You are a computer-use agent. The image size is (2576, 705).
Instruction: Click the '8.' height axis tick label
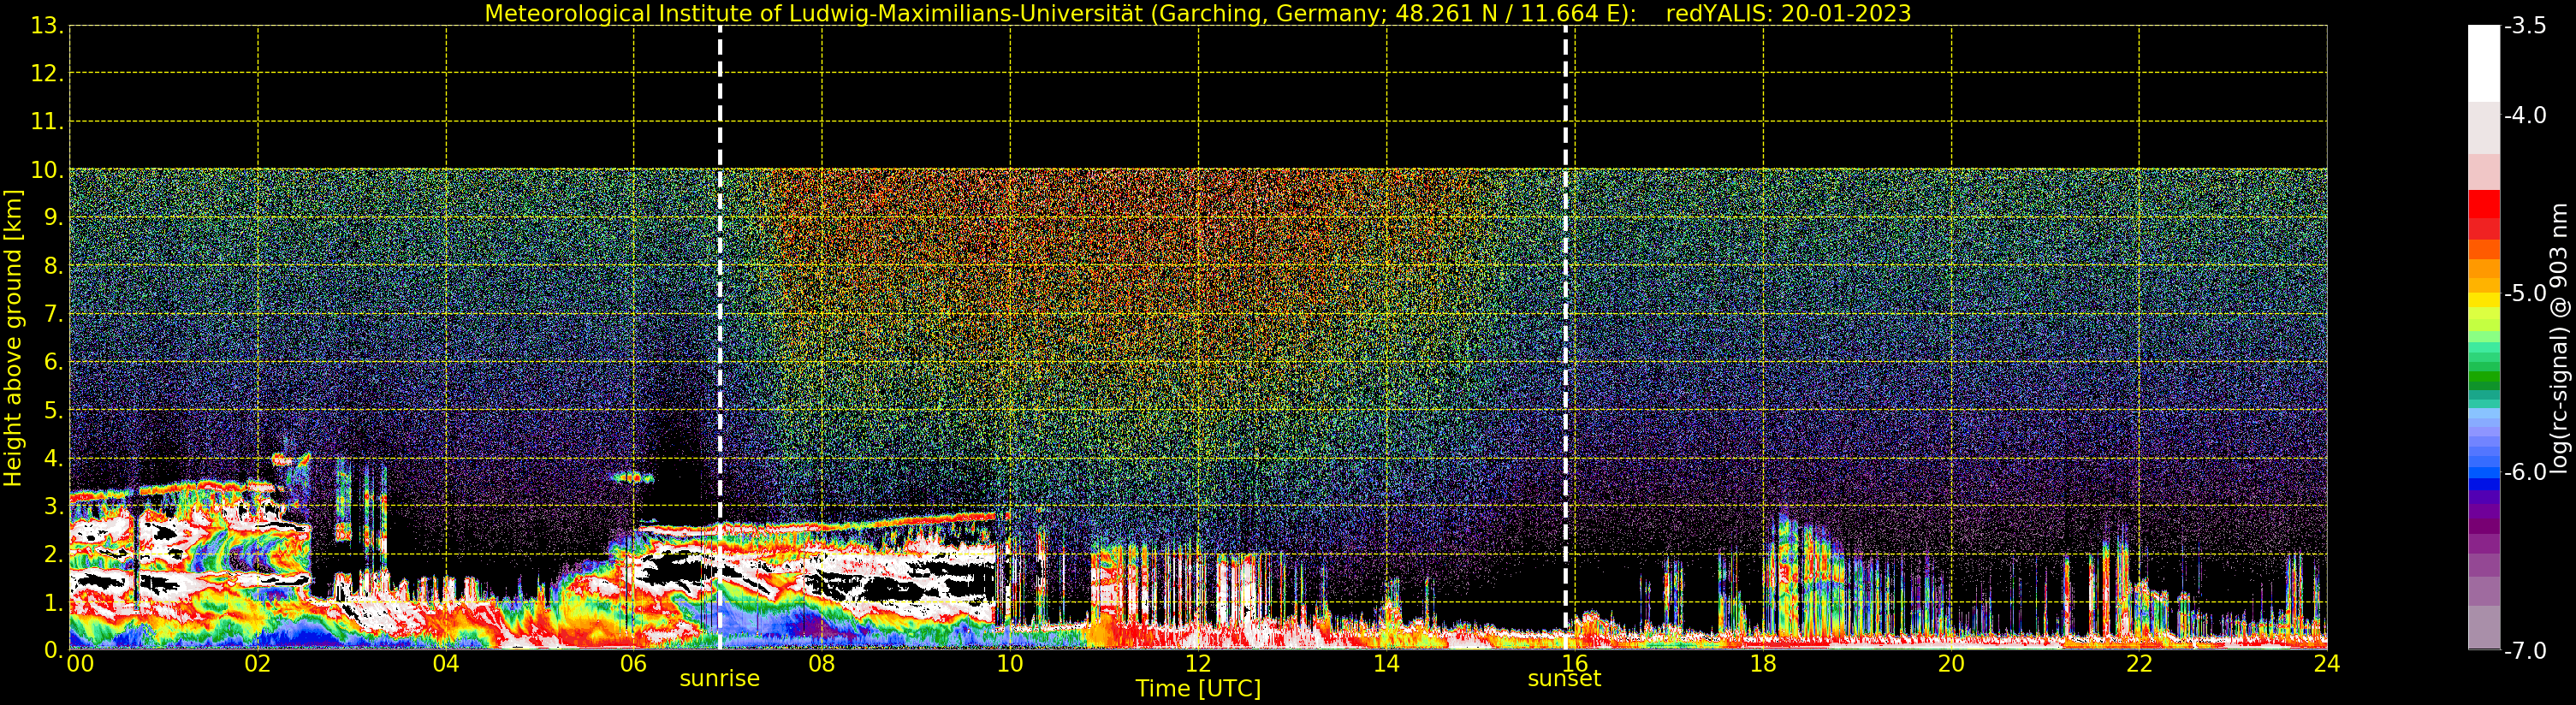pos(54,265)
